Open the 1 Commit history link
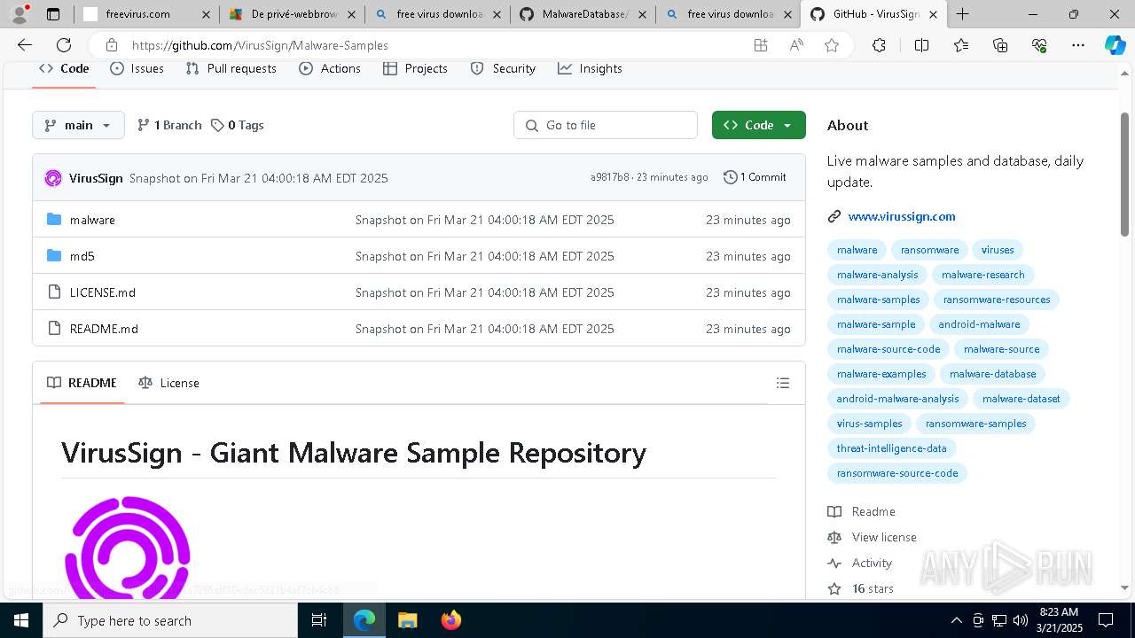 click(755, 177)
